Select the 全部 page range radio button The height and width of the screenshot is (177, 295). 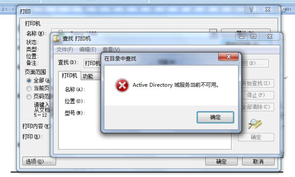click(29, 80)
